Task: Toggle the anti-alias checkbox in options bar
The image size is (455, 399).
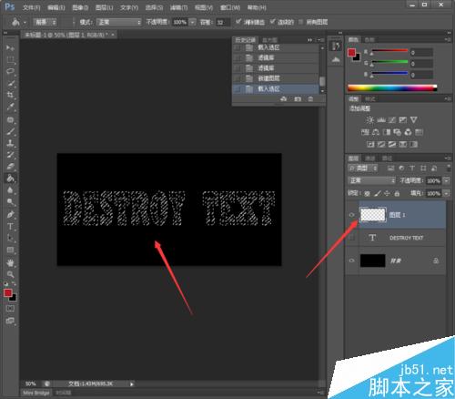Action: 238,22
